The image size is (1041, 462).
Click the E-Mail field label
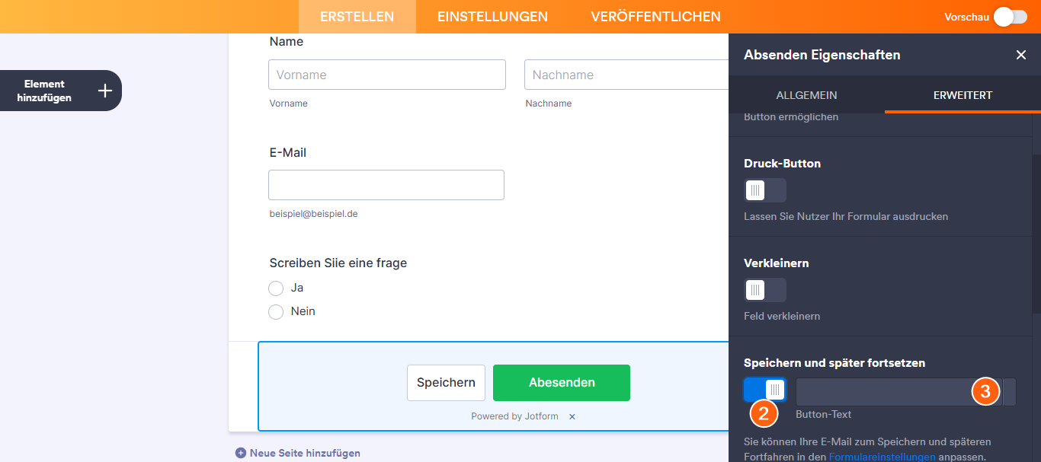288,152
